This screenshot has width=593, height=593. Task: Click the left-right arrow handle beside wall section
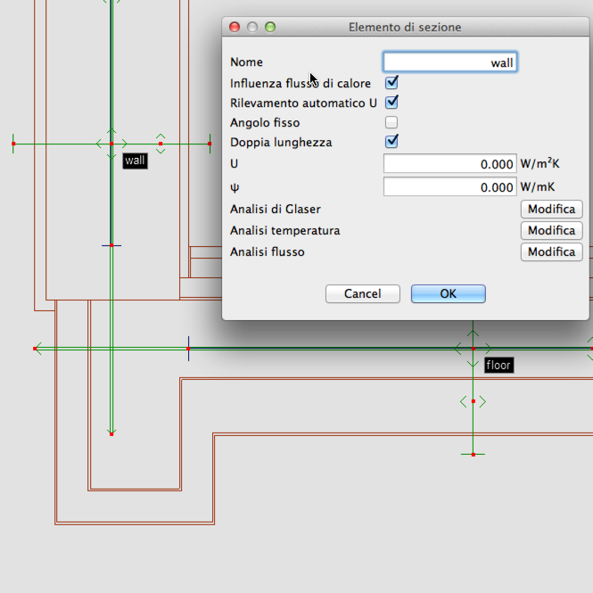pyautogui.click(x=161, y=144)
